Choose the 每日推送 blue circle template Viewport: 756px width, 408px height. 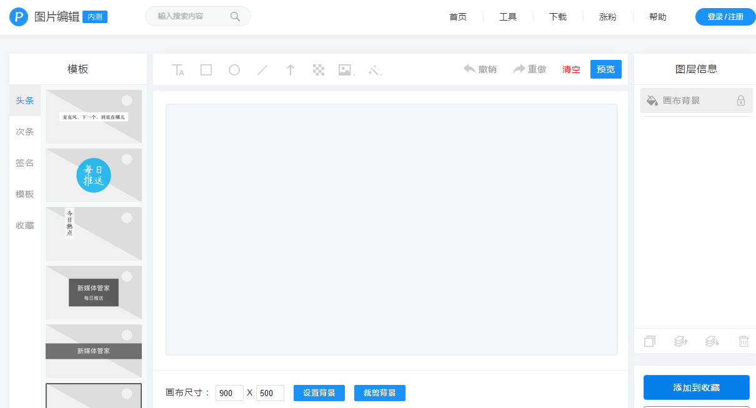(x=94, y=175)
